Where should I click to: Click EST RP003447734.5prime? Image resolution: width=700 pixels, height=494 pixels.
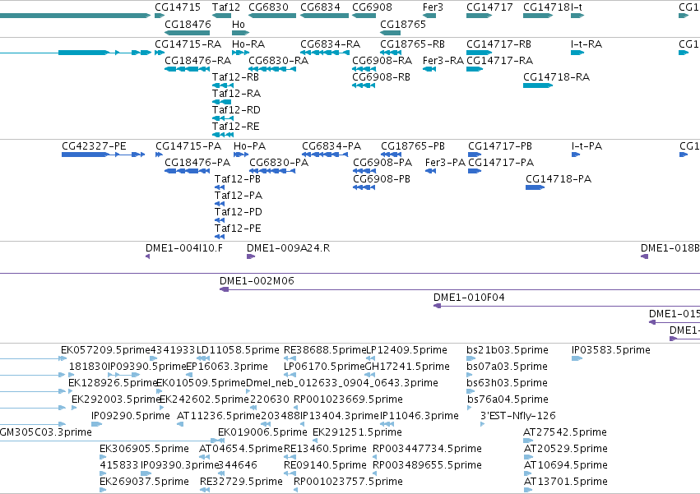(x=427, y=449)
